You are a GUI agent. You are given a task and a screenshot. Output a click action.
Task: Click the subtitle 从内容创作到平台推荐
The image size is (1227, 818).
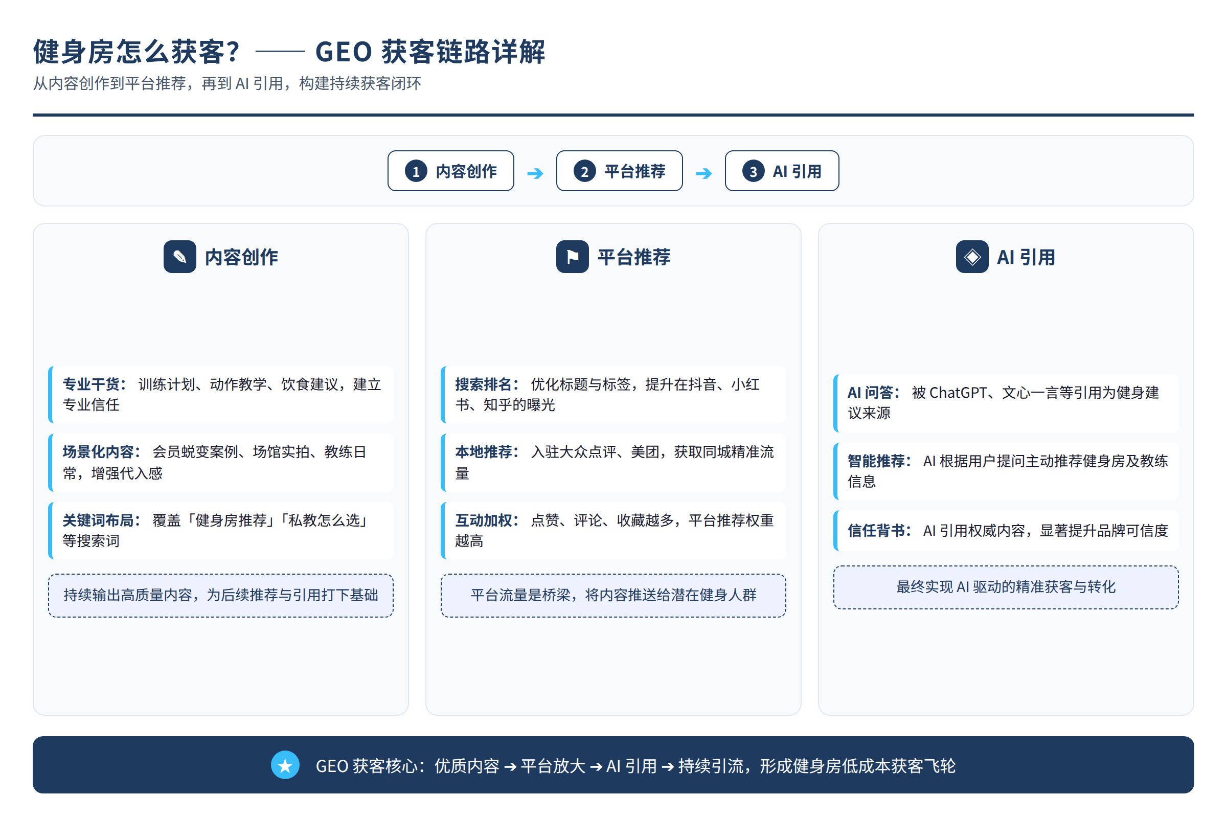(x=227, y=83)
